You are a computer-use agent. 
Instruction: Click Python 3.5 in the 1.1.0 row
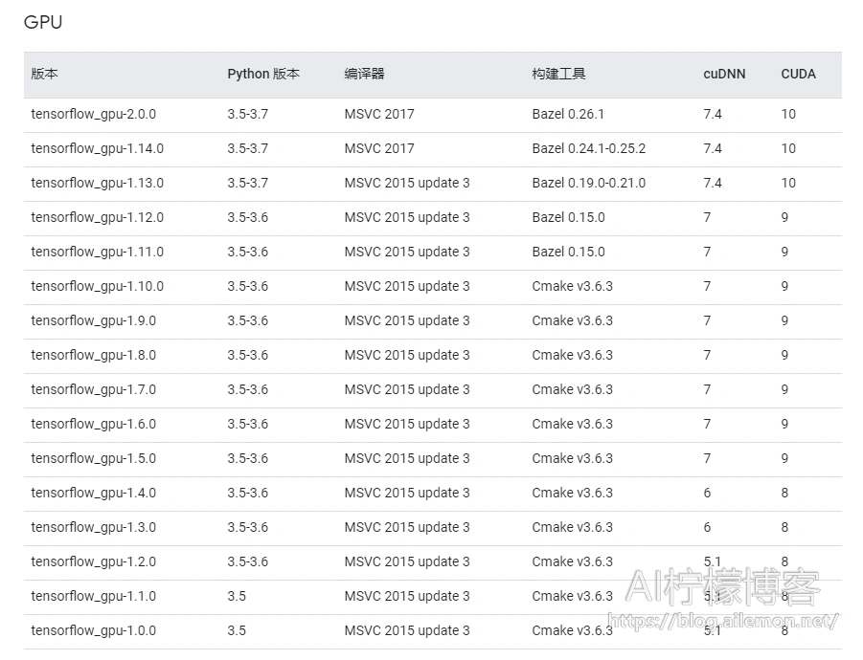237,596
